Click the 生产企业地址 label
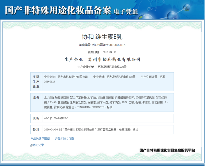This screenshot has height=166, width=205. pyautogui.click(x=86, y=67)
